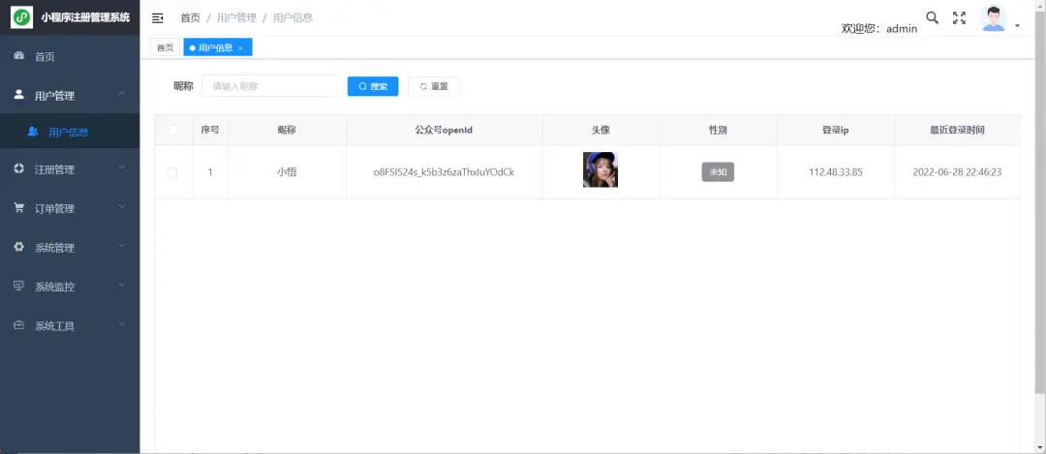This screenshot has height=454, width=1046.
Task: Expand the 系统管理 menu chevron
Action: (122, 246)
